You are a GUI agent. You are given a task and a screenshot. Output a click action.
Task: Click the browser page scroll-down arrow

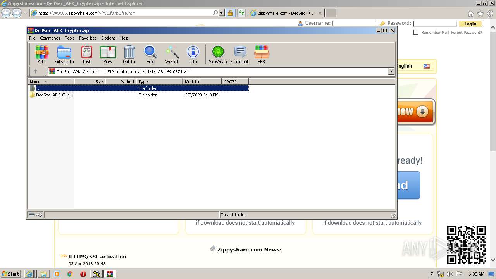tap(493, 260)
